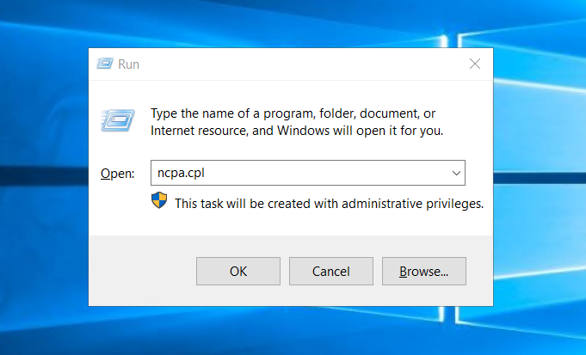Click the 'Type the name of a program' description
Image resolution: width=586 pixels, height=355 pixels.
point(297,122)
